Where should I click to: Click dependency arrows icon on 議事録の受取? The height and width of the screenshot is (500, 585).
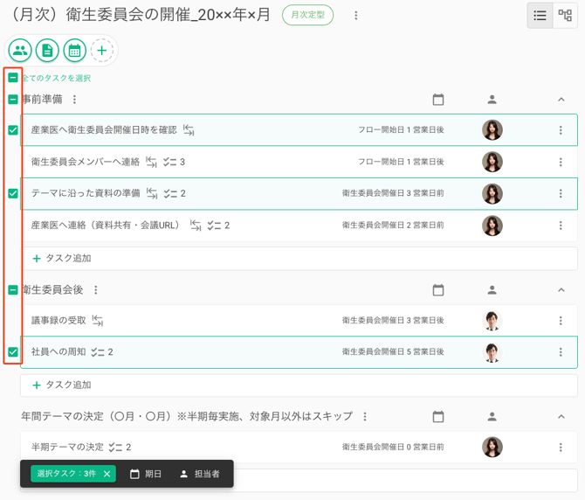tap(98, 321)
